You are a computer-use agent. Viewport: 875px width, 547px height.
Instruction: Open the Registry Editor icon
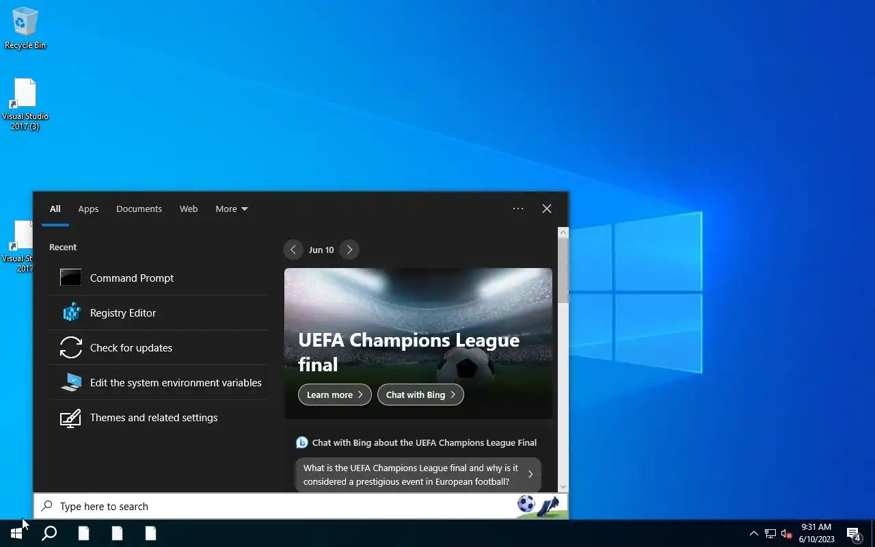tap(71, 312)
